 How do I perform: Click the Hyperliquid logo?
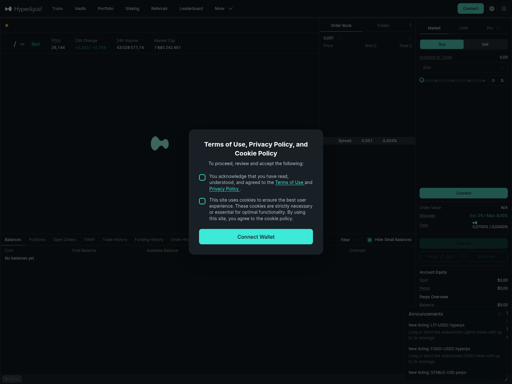(x=23, y=9)
